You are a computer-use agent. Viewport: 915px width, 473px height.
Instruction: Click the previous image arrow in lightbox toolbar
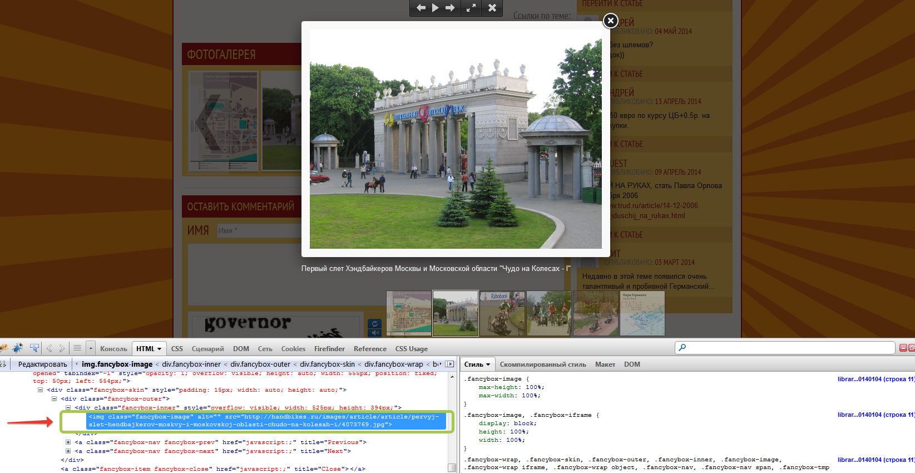[x=421, y=8]
